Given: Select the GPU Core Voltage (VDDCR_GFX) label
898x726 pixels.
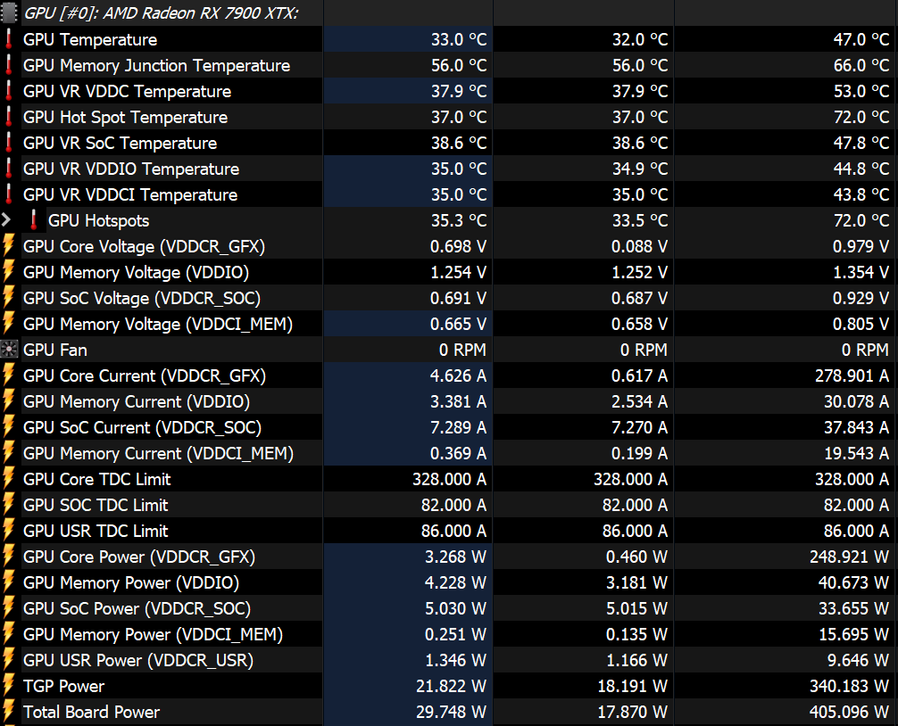Looking at the screenshot, I should 145,246.
